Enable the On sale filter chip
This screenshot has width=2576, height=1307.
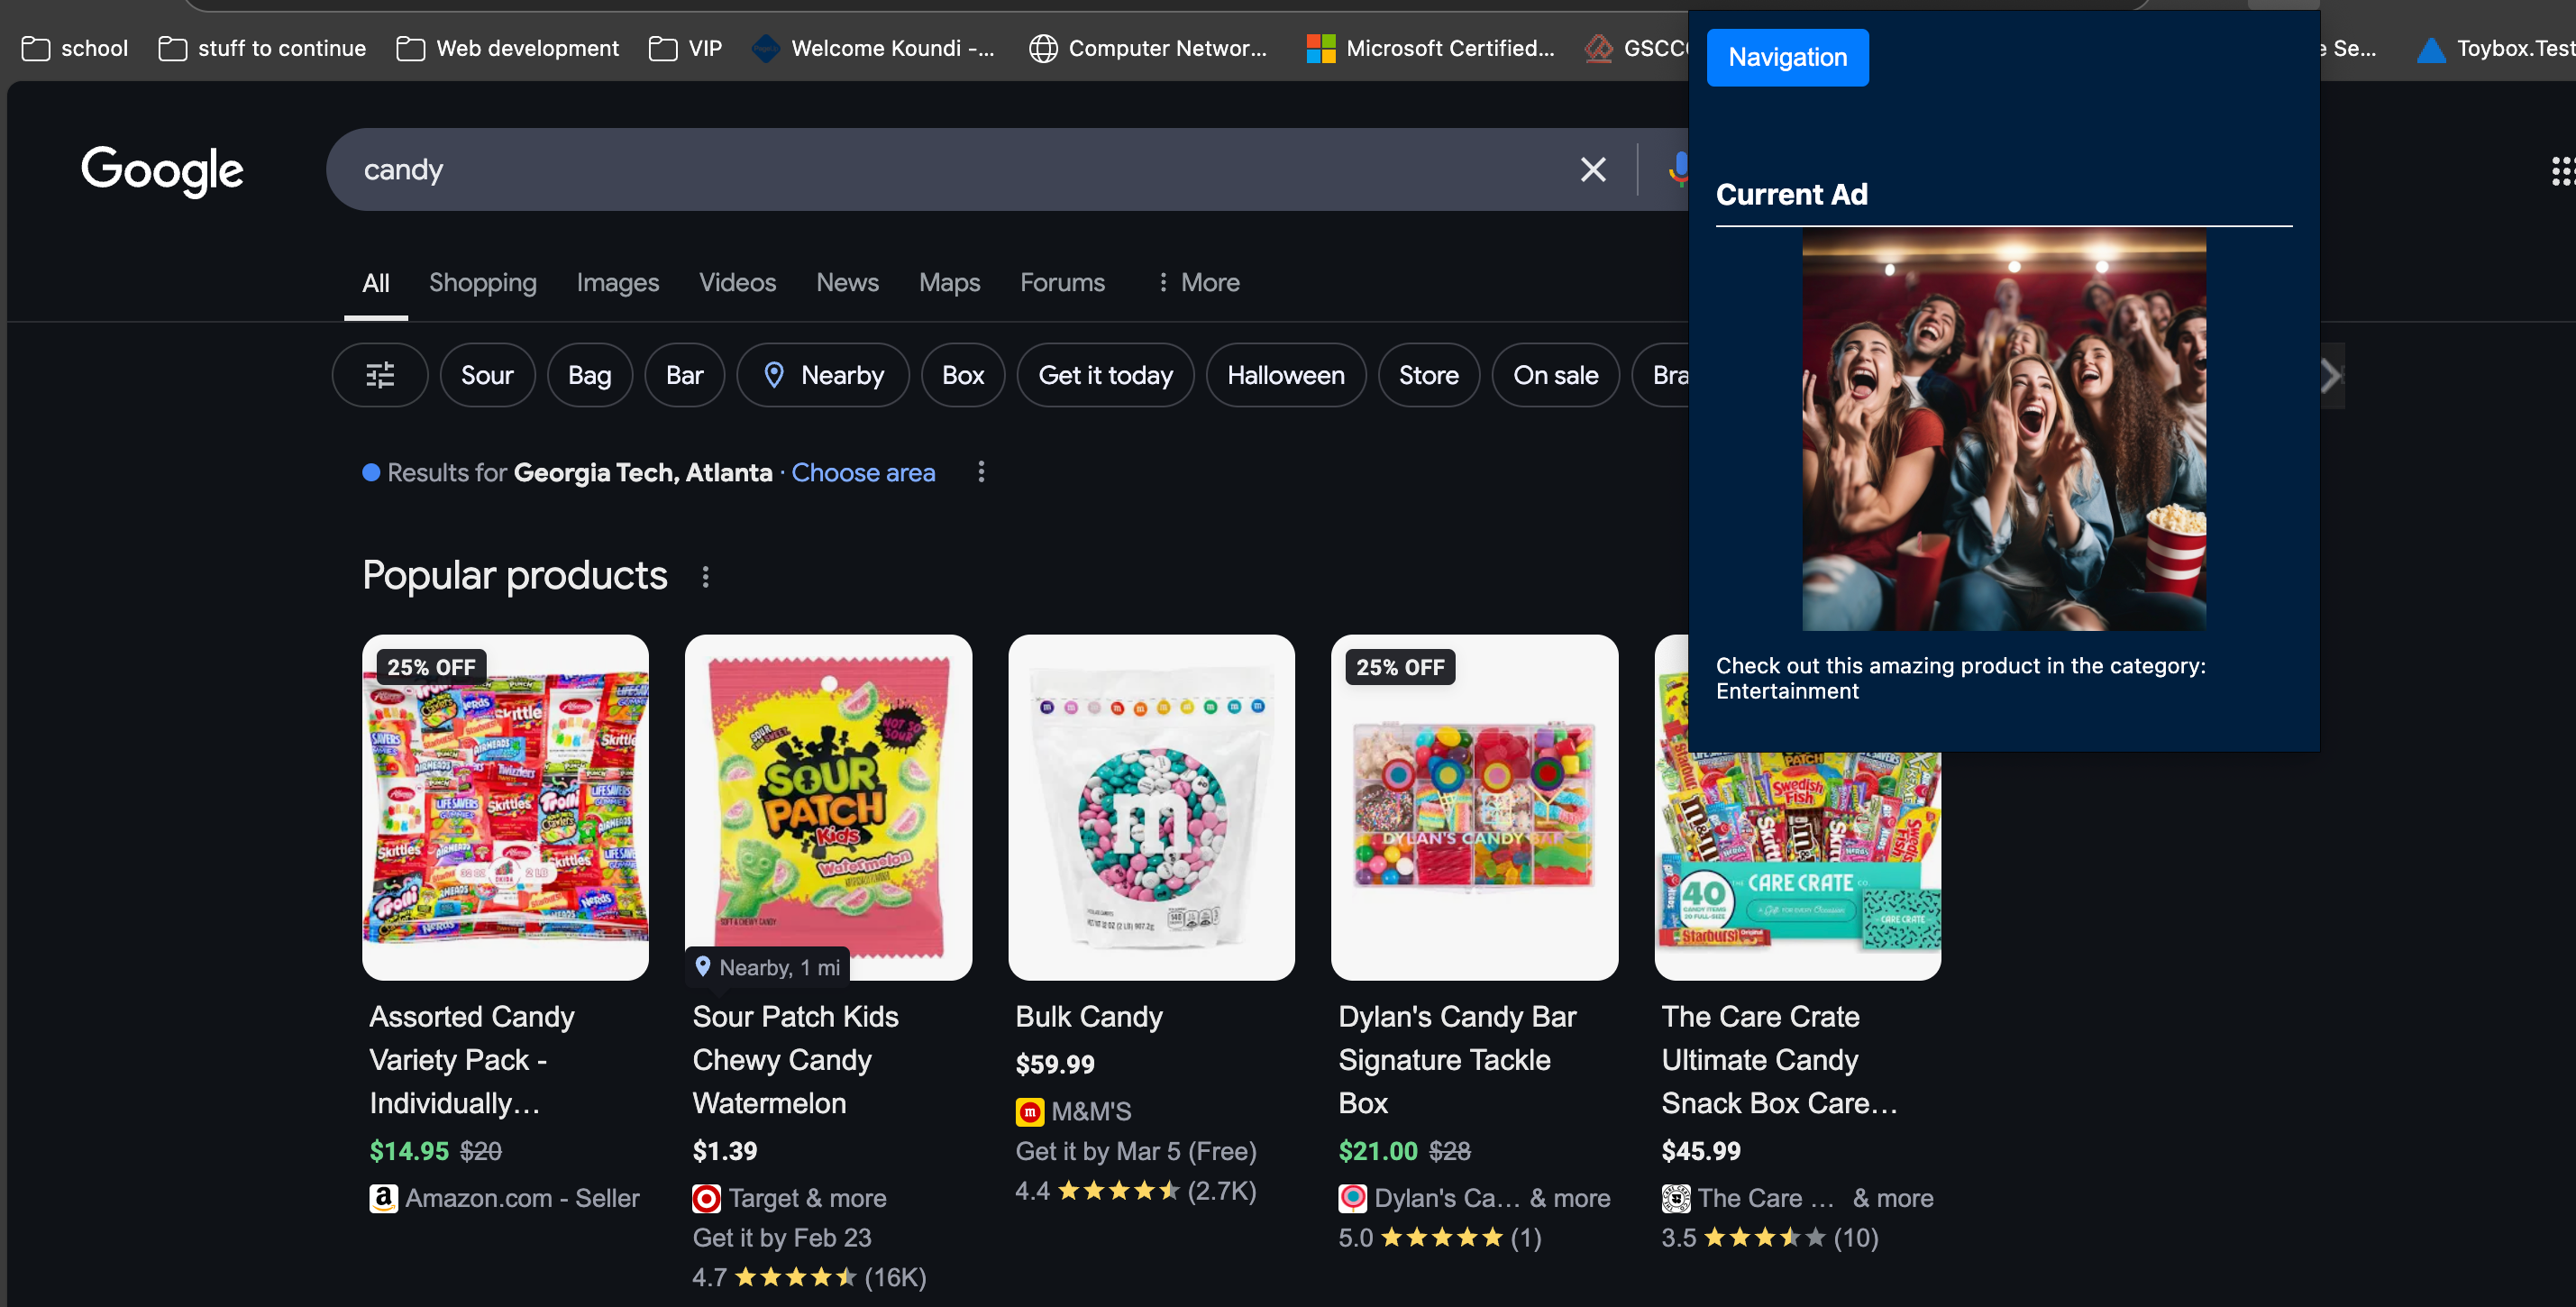(1555, 375)
